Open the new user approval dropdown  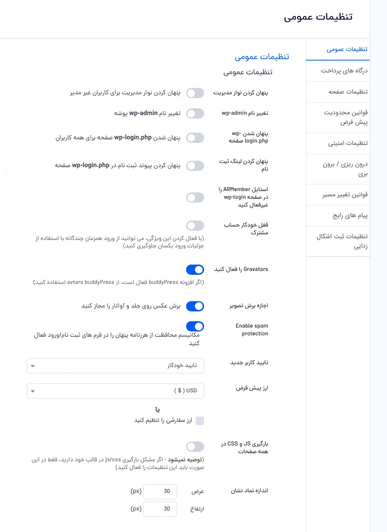pos(115,366)
